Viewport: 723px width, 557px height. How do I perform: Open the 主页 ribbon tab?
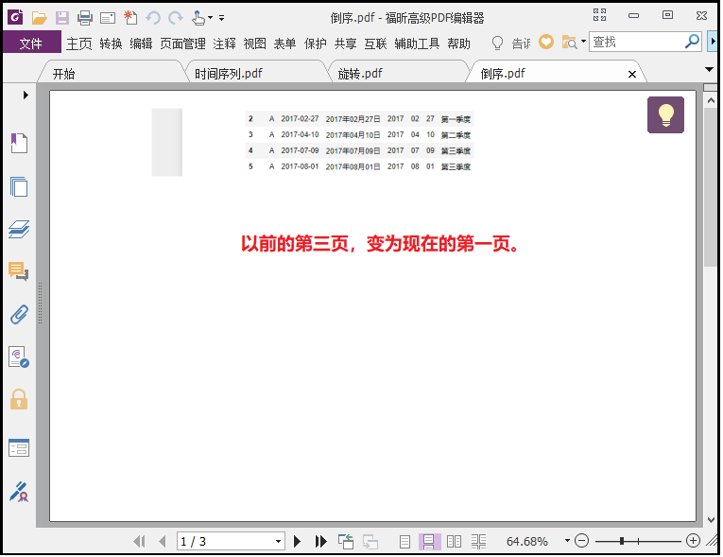[x=78, y=44]
